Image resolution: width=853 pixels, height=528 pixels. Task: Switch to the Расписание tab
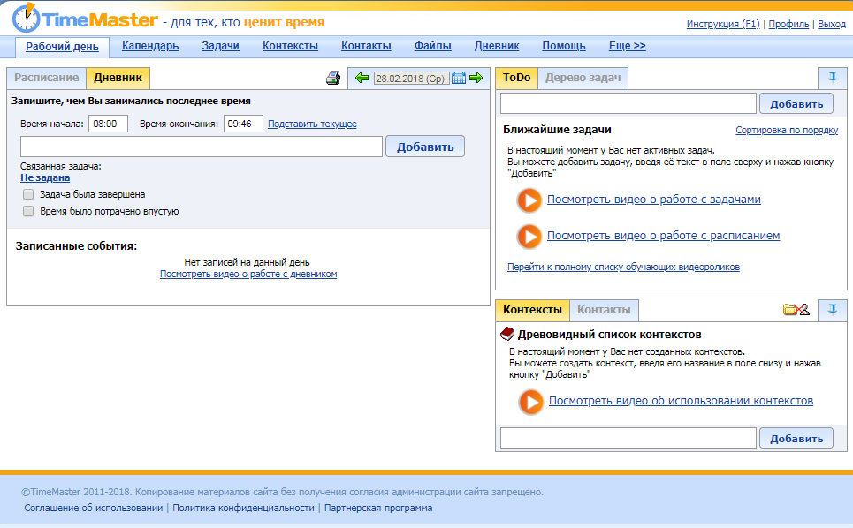coord(46,78)
